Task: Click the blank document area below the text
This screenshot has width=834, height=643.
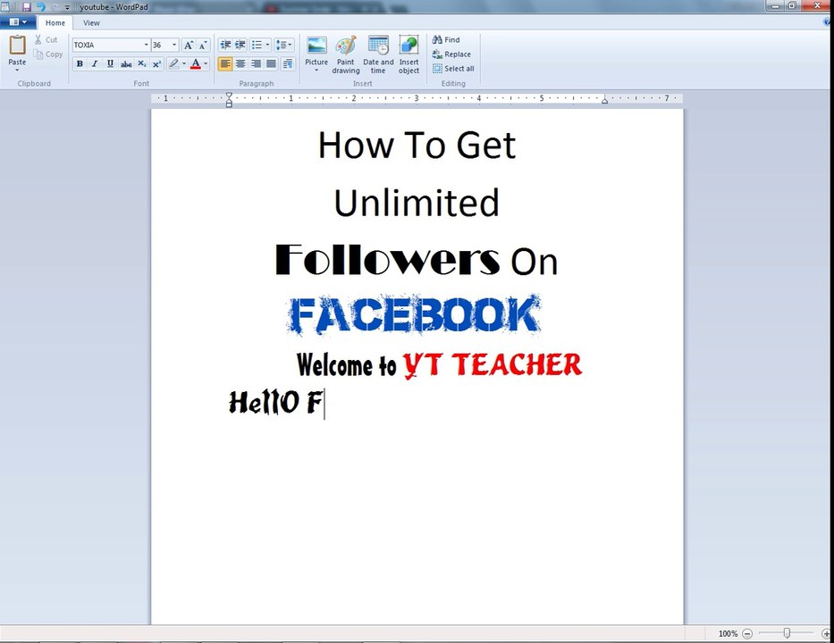Action: (x=417, y=521)
